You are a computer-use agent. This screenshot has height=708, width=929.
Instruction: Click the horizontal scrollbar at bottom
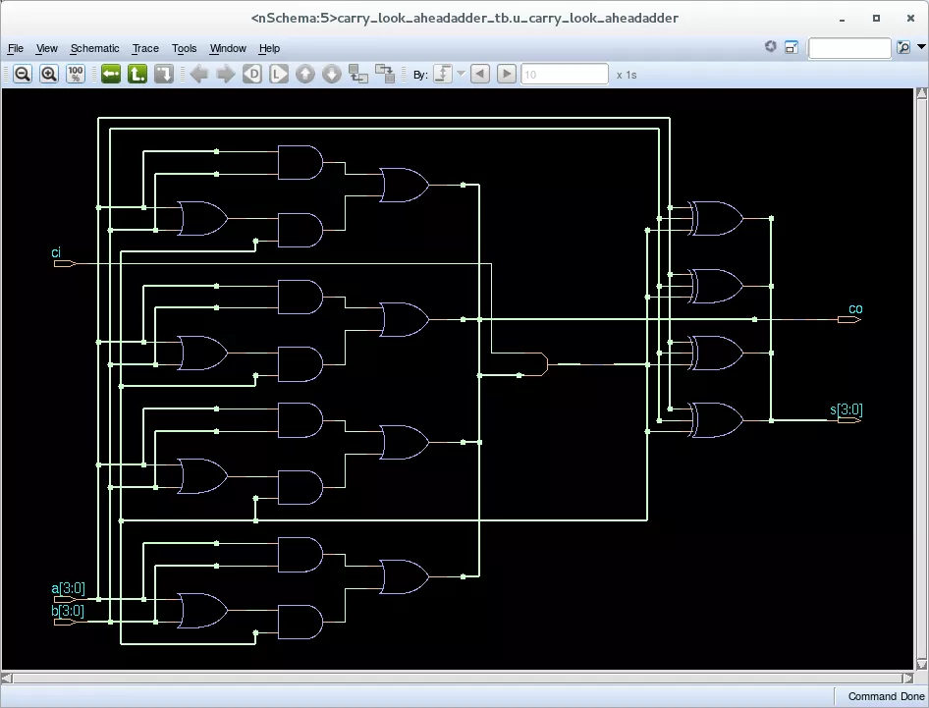pos(458,678)
